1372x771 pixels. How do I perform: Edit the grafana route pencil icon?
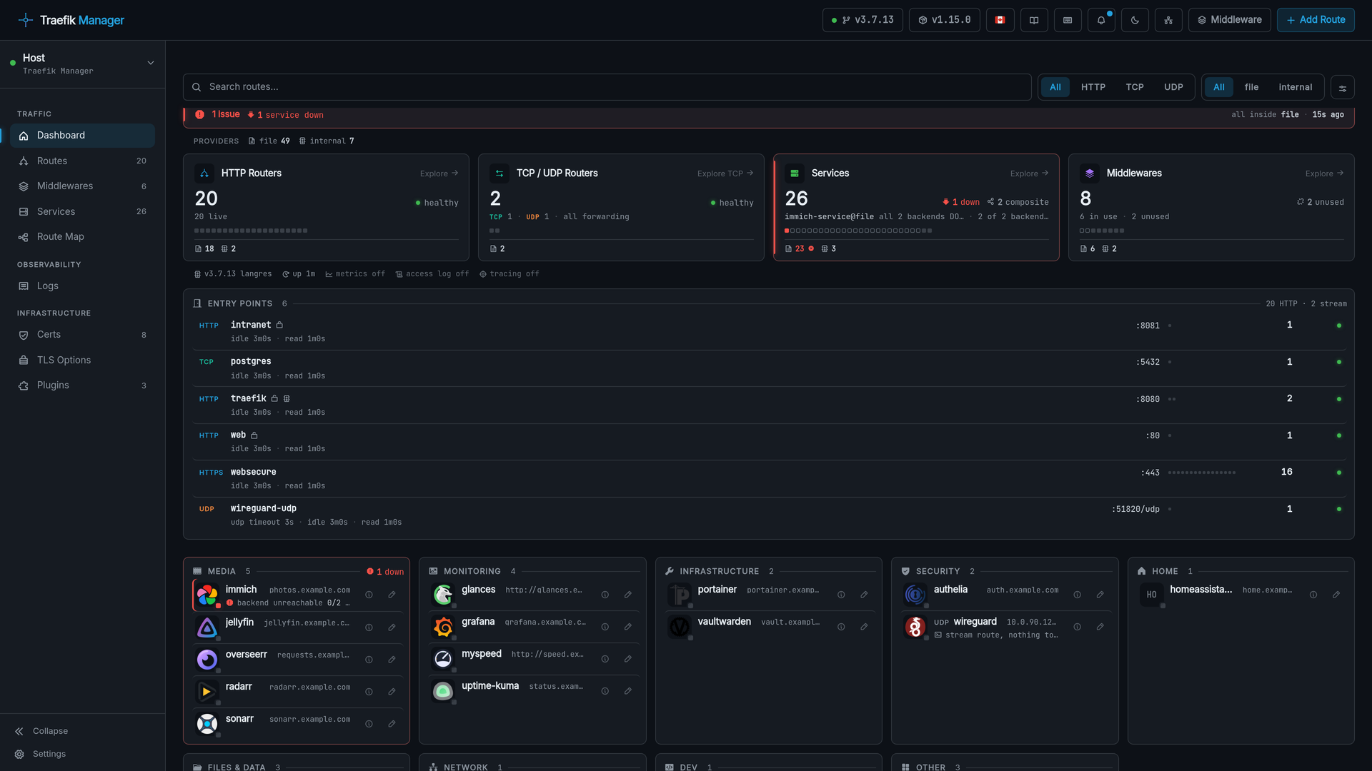click(x=628, y=627)
